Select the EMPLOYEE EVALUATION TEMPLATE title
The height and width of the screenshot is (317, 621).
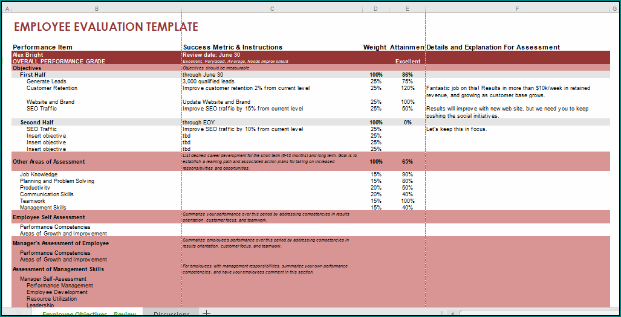pyautogui.click(x=106, y=27)
